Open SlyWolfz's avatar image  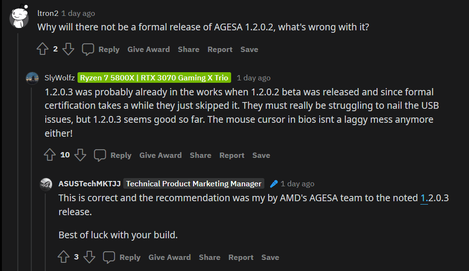pyautogui.click(x=32, y=78)
